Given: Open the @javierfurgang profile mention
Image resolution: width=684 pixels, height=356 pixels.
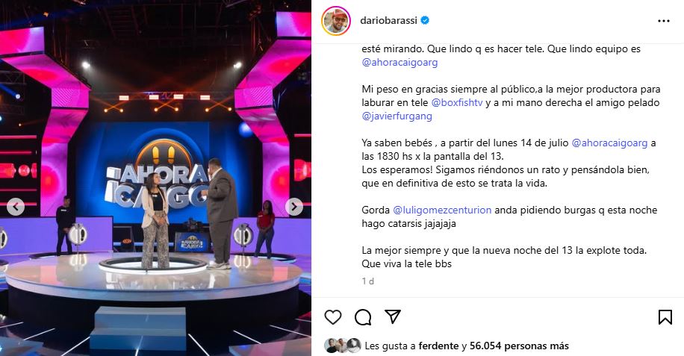Looking at the screenshot, I should (x=397, y=116).
